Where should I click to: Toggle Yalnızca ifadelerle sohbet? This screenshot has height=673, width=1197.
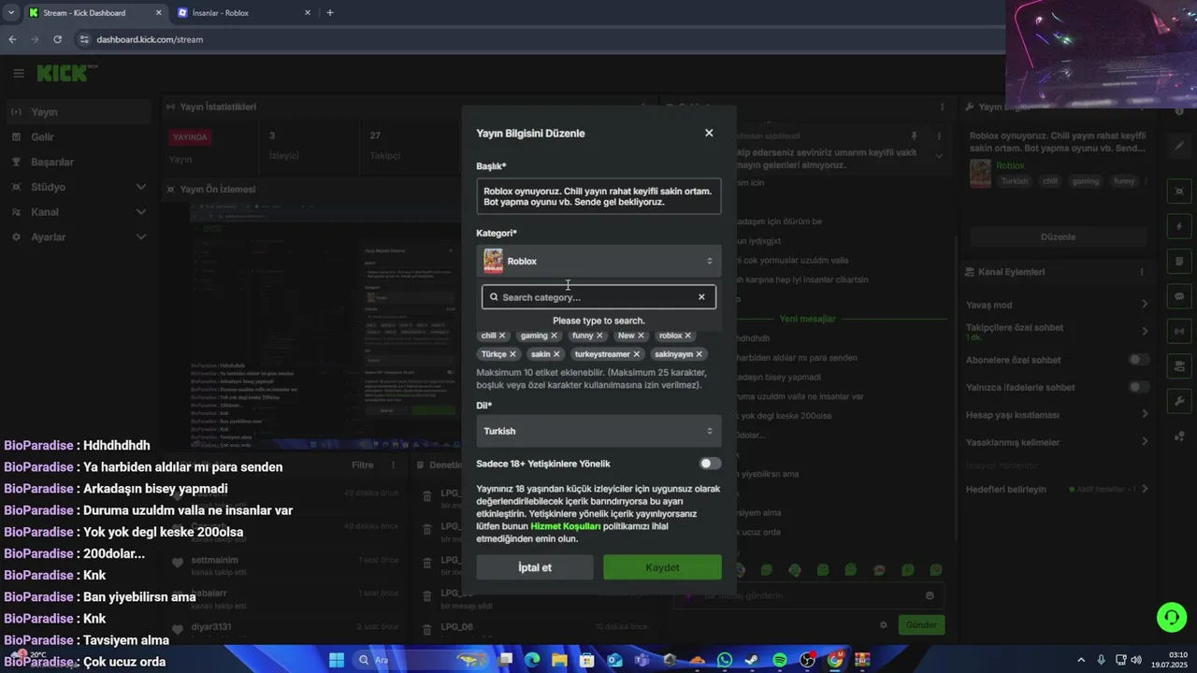click(1138, 387)
